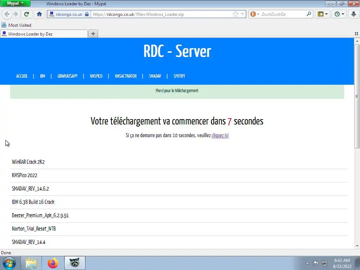Open KMSPICO navigation link

[x=96, y=76]
